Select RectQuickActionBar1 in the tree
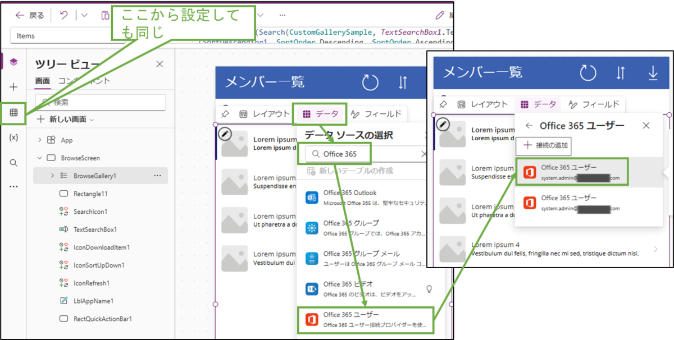Image resolution: width=674 pixels, height=340 pixels. (102, 319)
